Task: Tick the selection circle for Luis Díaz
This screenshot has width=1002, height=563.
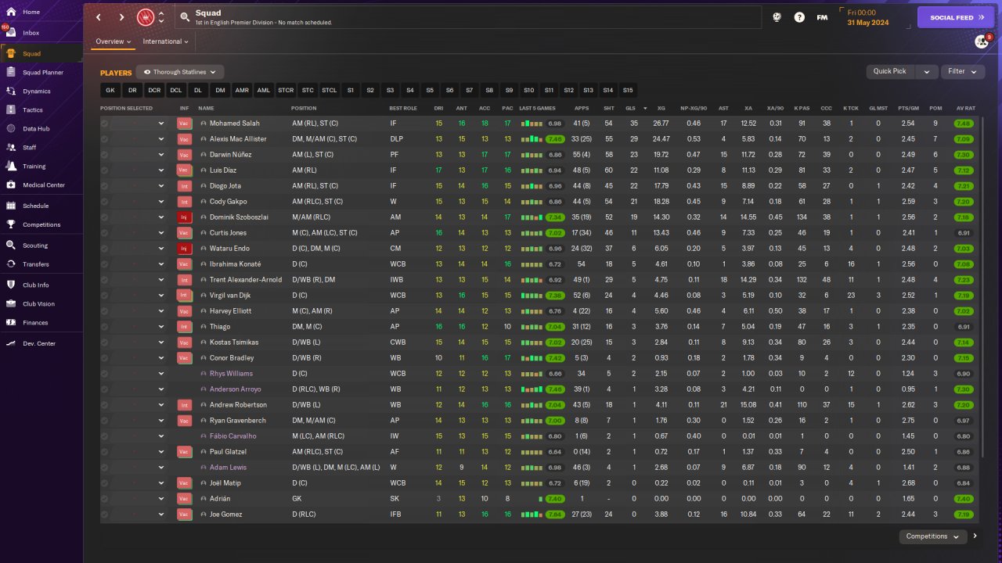Action: (x=105, y=170)
